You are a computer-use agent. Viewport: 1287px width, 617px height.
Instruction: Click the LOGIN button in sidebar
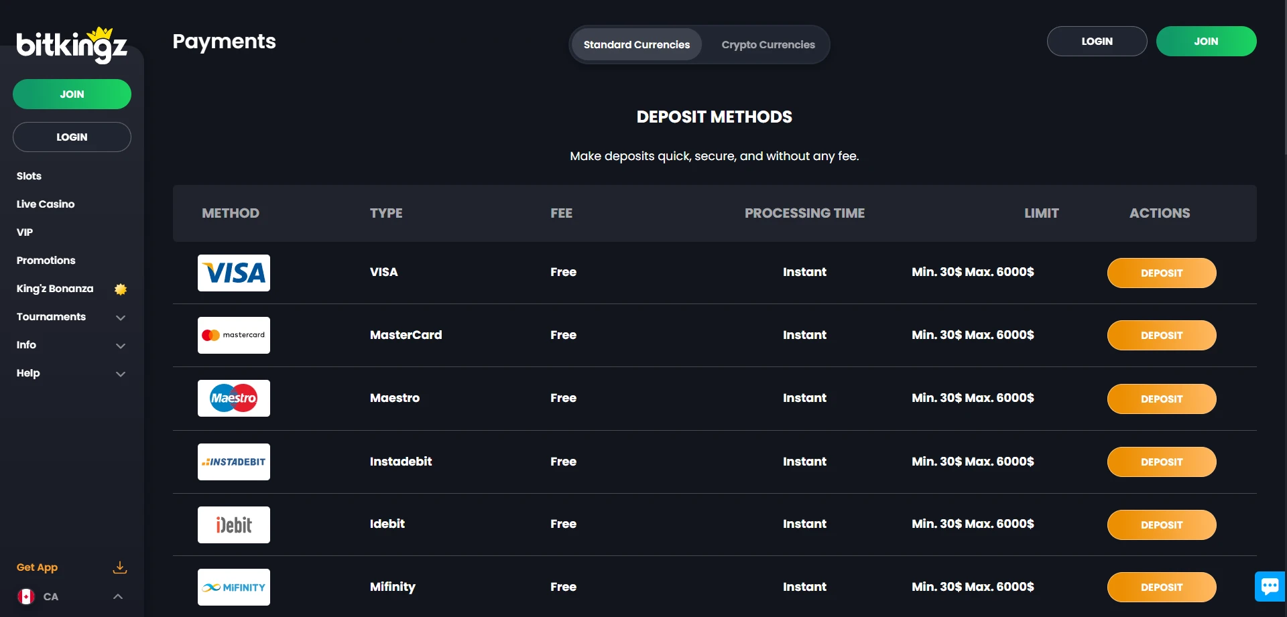point(72,137)
